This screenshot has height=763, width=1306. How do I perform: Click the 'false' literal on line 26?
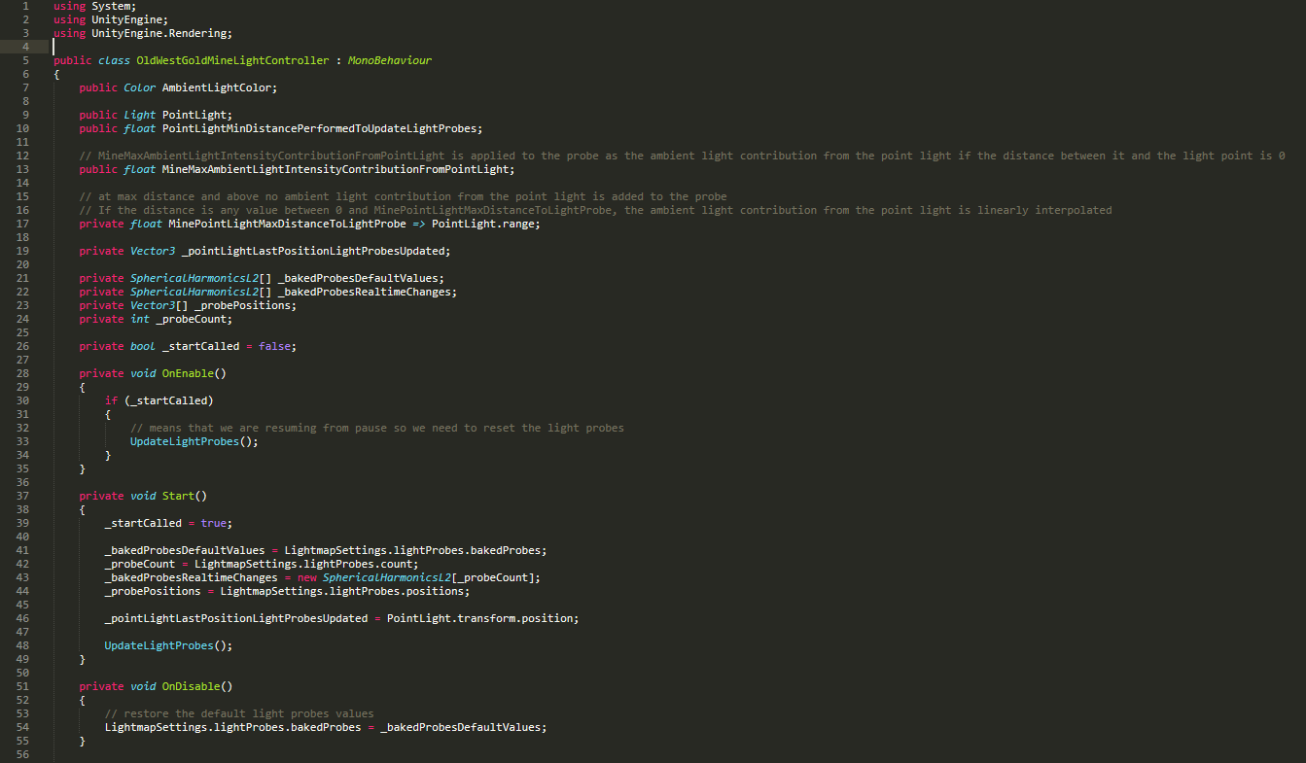click(274, 346)
